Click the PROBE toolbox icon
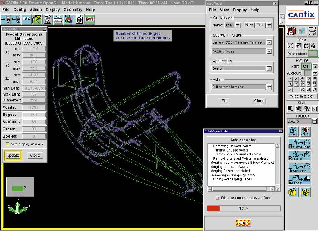Viewport: 319px width, 231px height. [x=305, y=132]
